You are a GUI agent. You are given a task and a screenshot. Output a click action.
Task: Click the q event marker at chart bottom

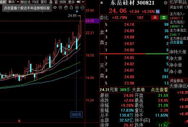pos(19,121)
